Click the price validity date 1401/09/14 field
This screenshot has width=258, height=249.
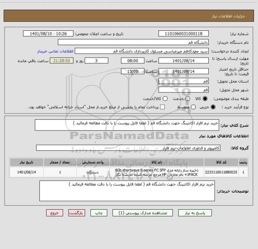click(184, 71)
